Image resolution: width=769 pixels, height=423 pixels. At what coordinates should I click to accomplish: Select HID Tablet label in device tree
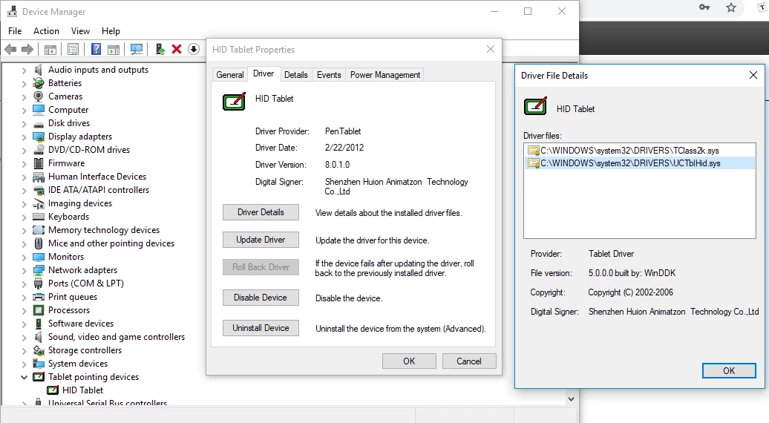(82, 390)
